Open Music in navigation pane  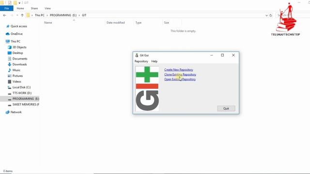click(16, 70)
